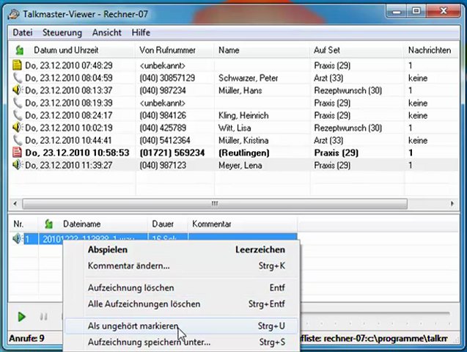Click the Pause button in the player
The width and height of the screenshot is (467, 352).
point(43,317)
